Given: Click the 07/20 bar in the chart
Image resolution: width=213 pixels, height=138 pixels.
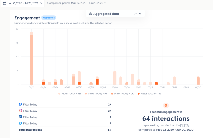Looking at the screenshot, I should coord(198,81).
